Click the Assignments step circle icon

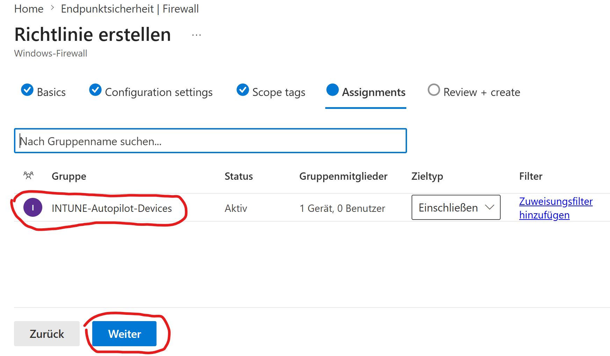[x=332, y=90]
